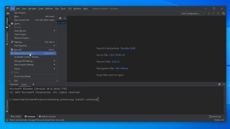
Task: Choose Invalidate Caches / Restart...
Action: click(33, 57)
